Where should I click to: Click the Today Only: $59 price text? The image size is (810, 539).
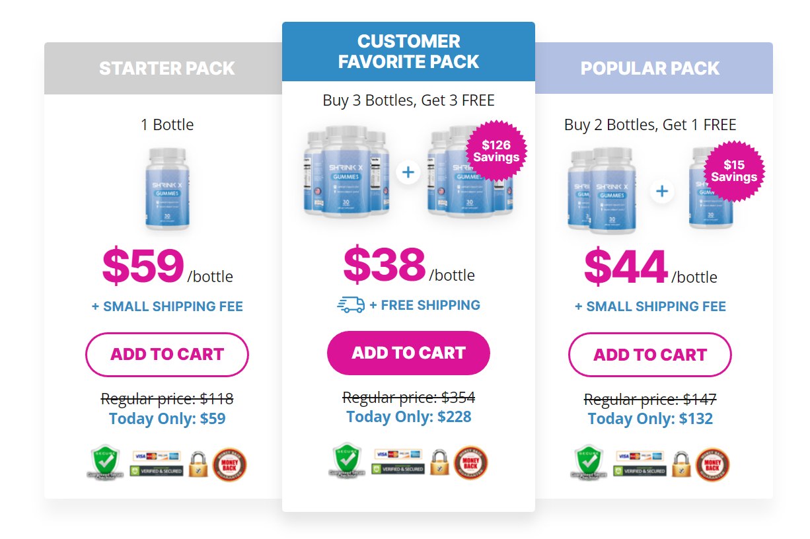tap(166, 417)
